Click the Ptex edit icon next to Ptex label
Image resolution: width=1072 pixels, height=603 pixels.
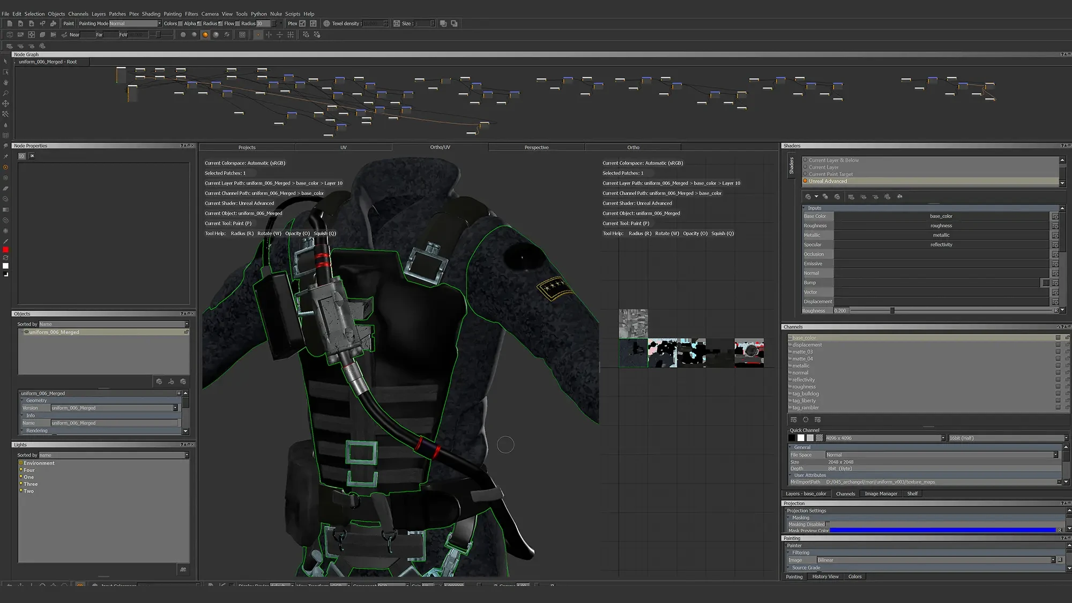click(302, 24)
